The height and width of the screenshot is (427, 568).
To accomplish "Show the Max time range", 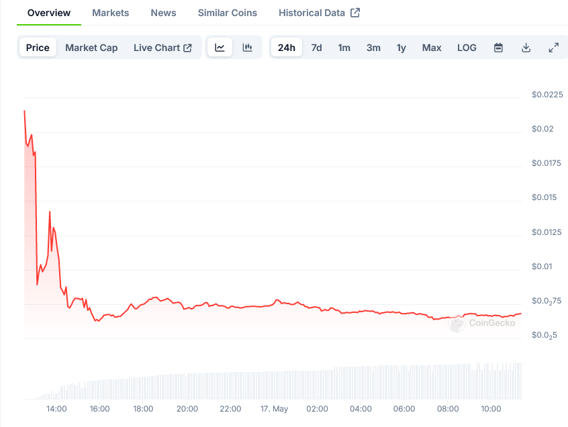I will click(432, 48).
